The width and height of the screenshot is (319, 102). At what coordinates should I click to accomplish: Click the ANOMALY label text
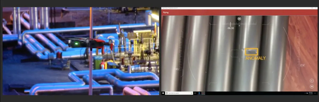coord(255,58)
